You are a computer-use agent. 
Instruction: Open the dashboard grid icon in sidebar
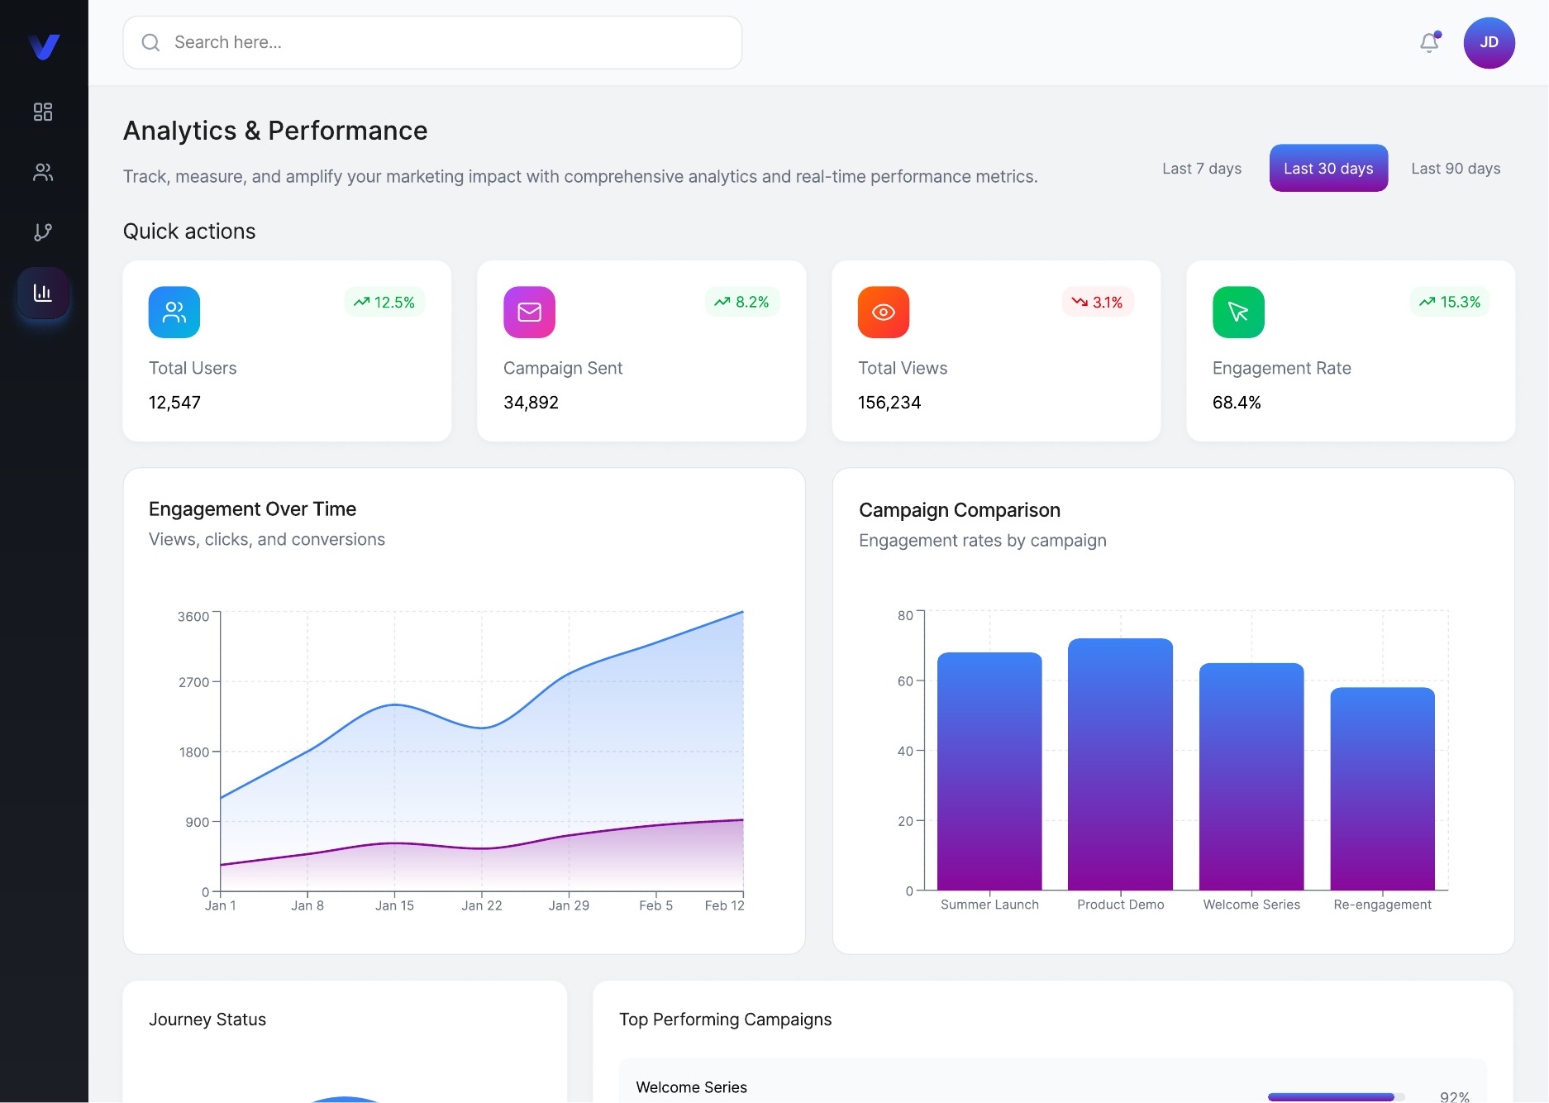[43, 112]
